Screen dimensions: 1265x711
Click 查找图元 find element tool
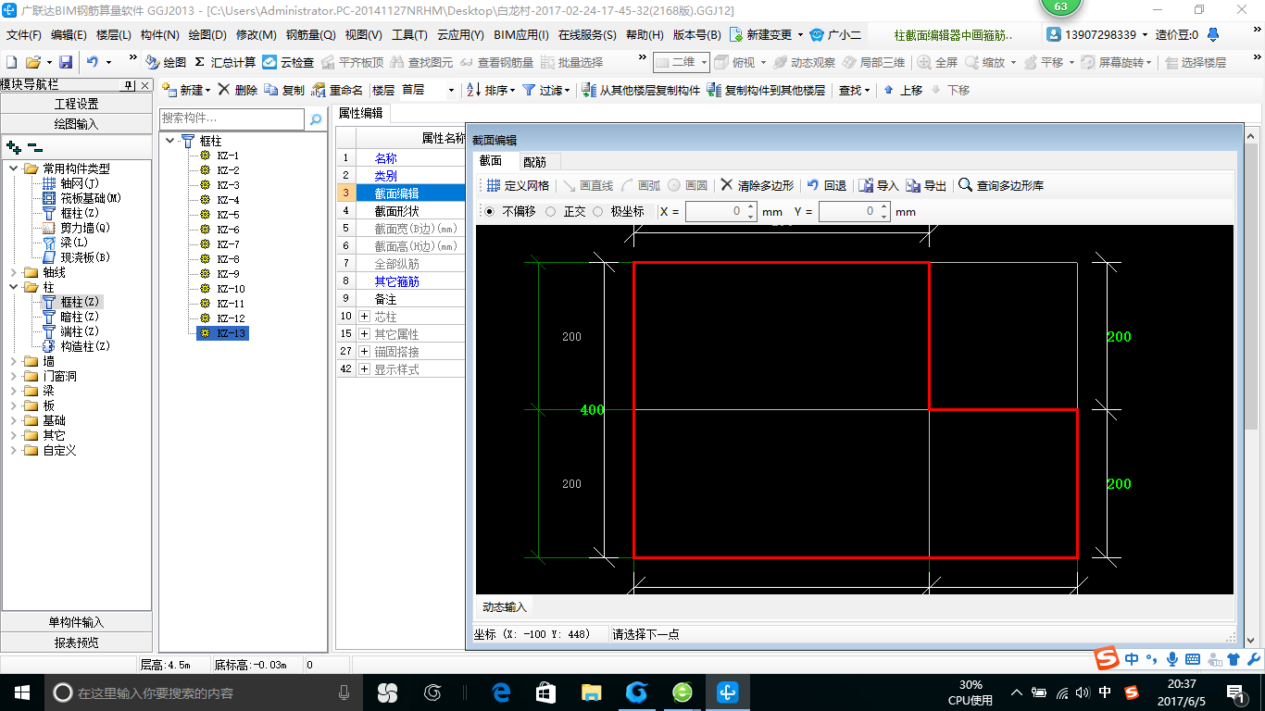[422, 62]
